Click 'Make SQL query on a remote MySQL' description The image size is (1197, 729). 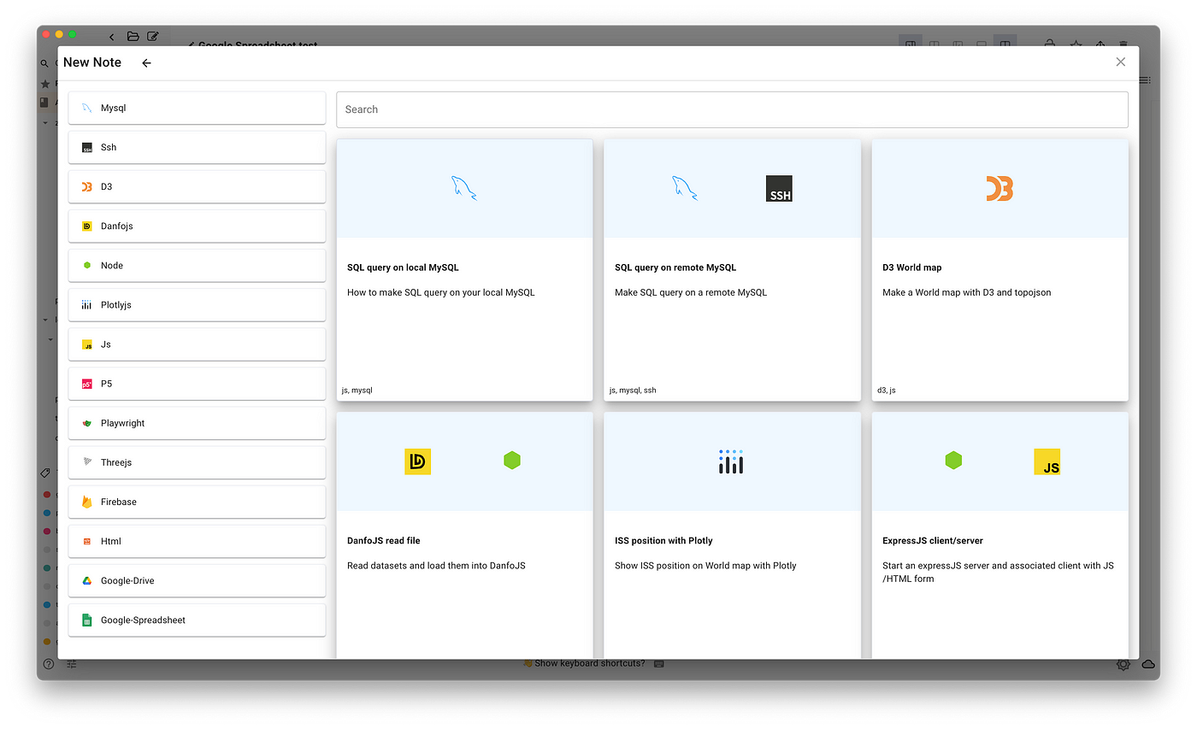click(x=691, y=292)
